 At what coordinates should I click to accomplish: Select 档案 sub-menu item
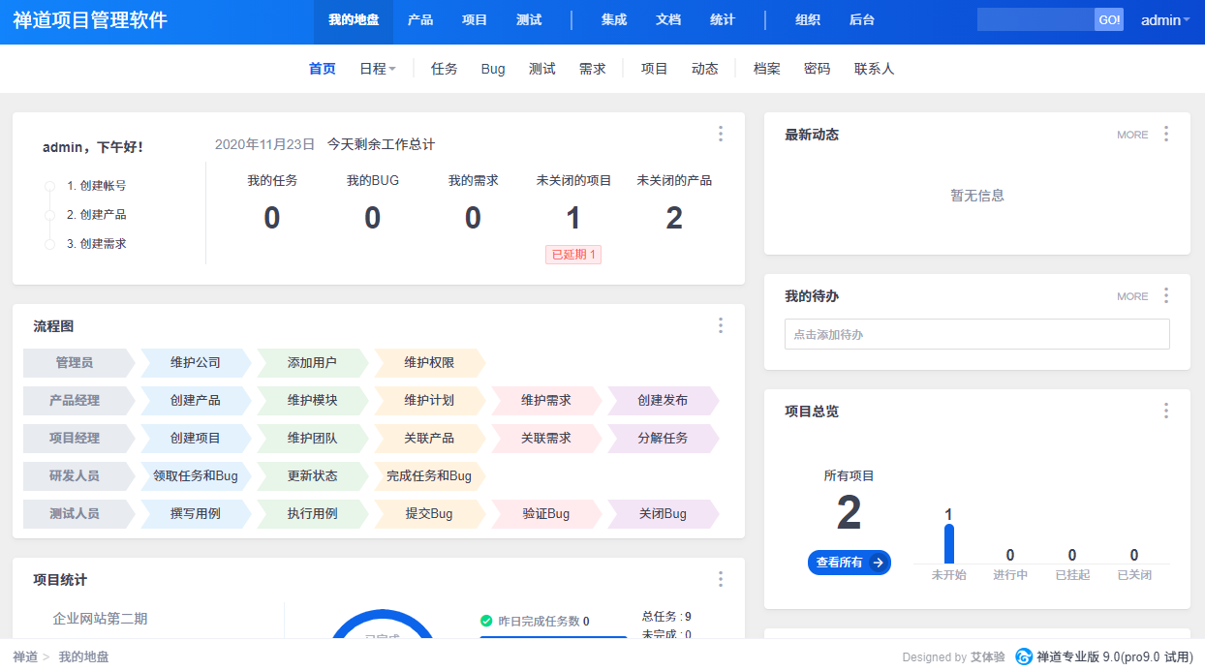(x=767, y=69)
